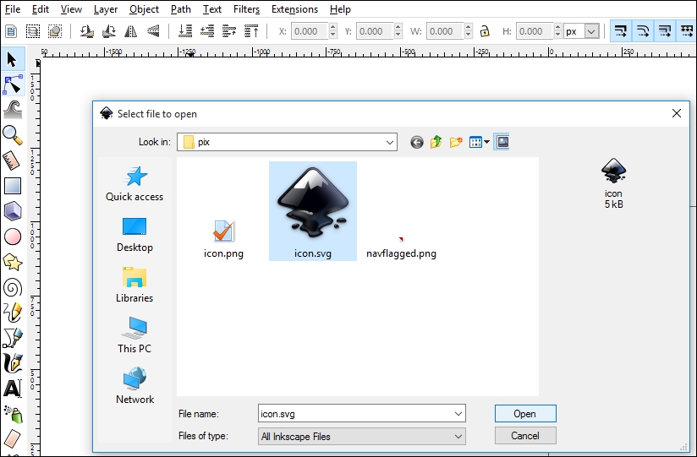The width and height of the screenshot is (697, 457).
Task: Select the Rectangle tool
Action: (x=13, y=186)
